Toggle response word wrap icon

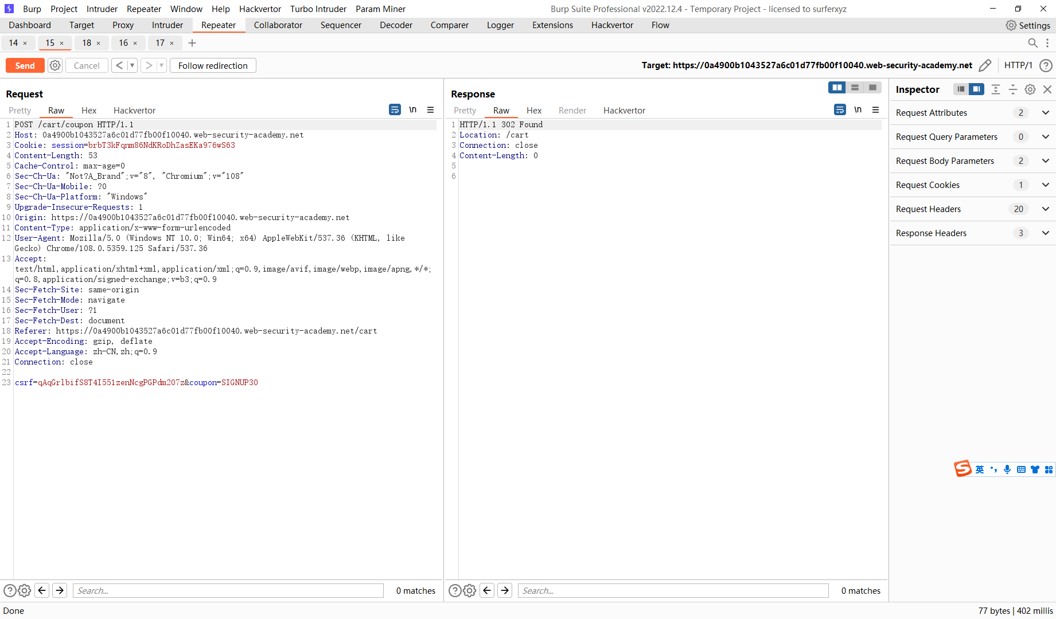pyautogui.click(x=840, y=109)
